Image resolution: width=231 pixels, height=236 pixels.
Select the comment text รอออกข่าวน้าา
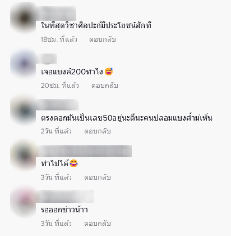[x=64, y=209]
